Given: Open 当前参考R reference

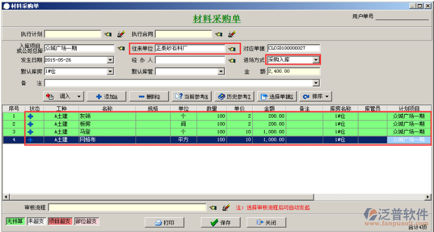Looking at the screenshot, I should click(192, 96).
